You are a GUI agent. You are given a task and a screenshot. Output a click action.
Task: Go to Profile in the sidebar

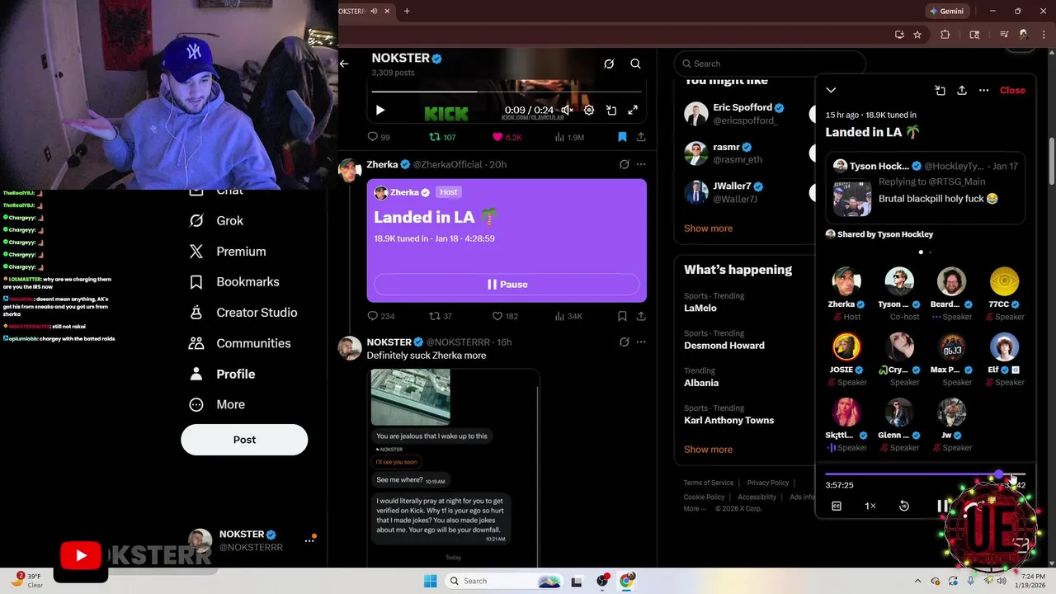tap(222, 374)
